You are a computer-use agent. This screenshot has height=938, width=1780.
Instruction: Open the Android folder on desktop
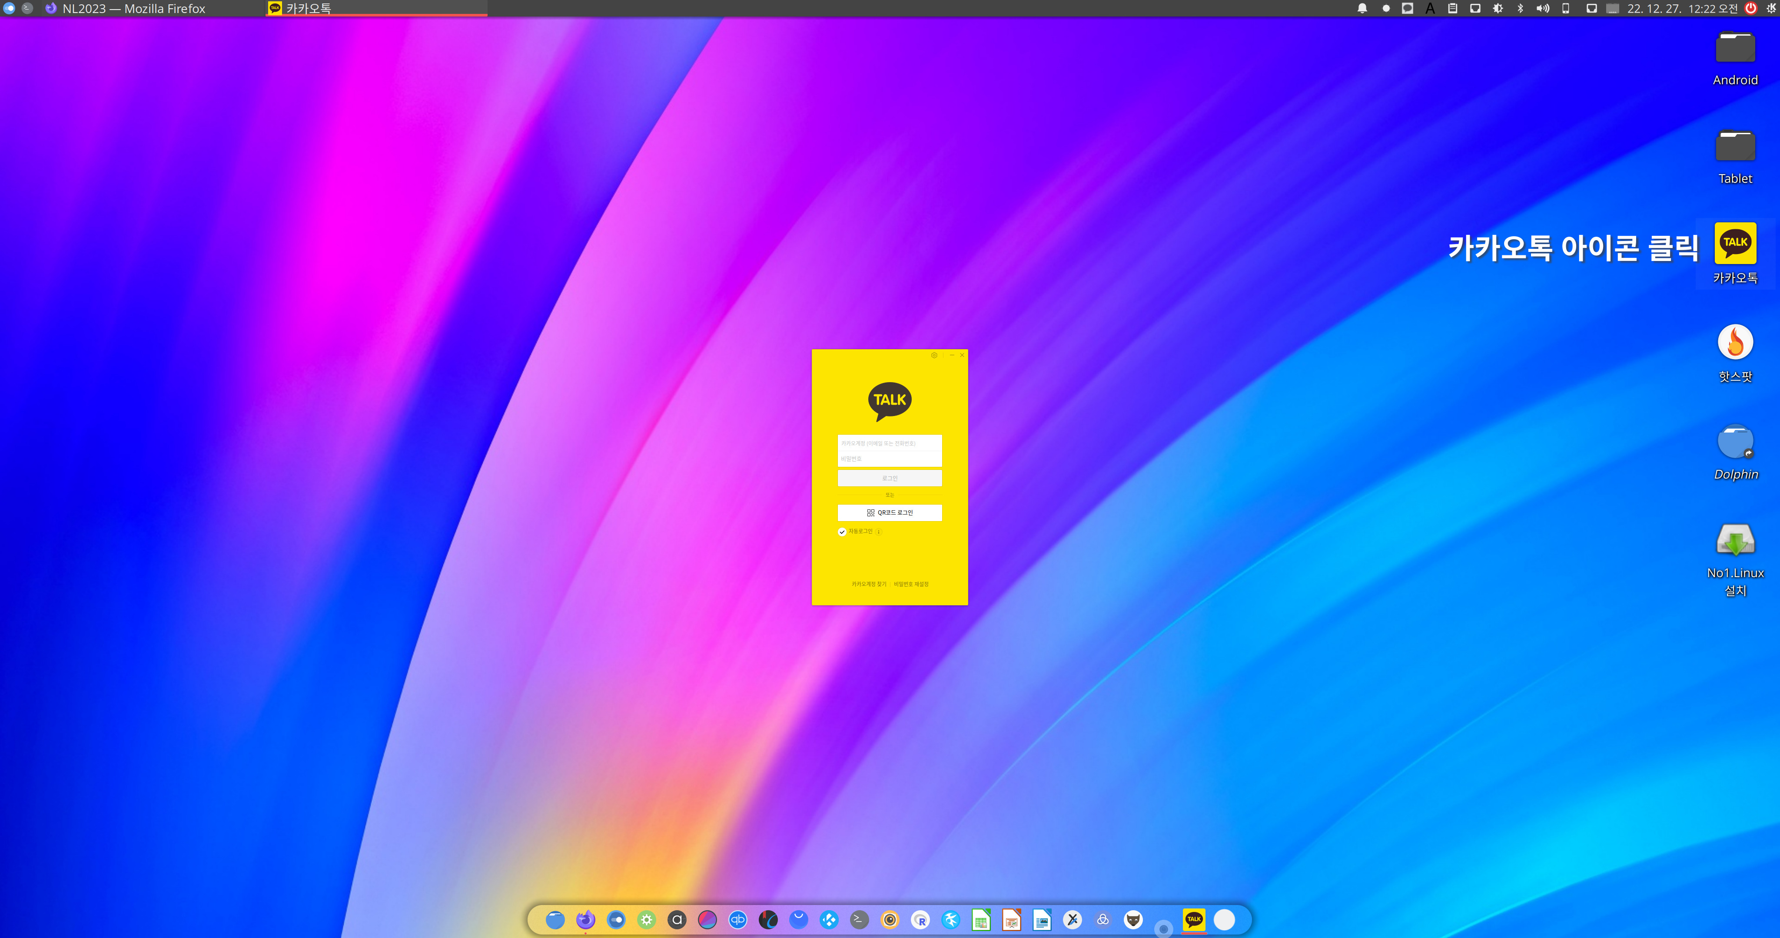pos(1735,58)
